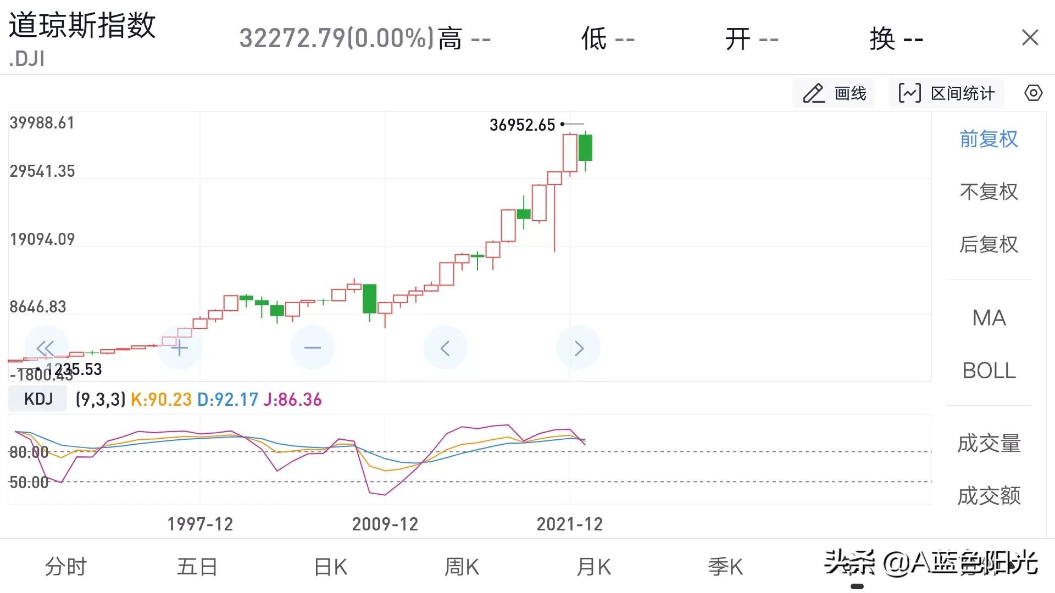Click the 36952.65 high price marker
This screenshot has width=1055, height=593.
point(522,125)
